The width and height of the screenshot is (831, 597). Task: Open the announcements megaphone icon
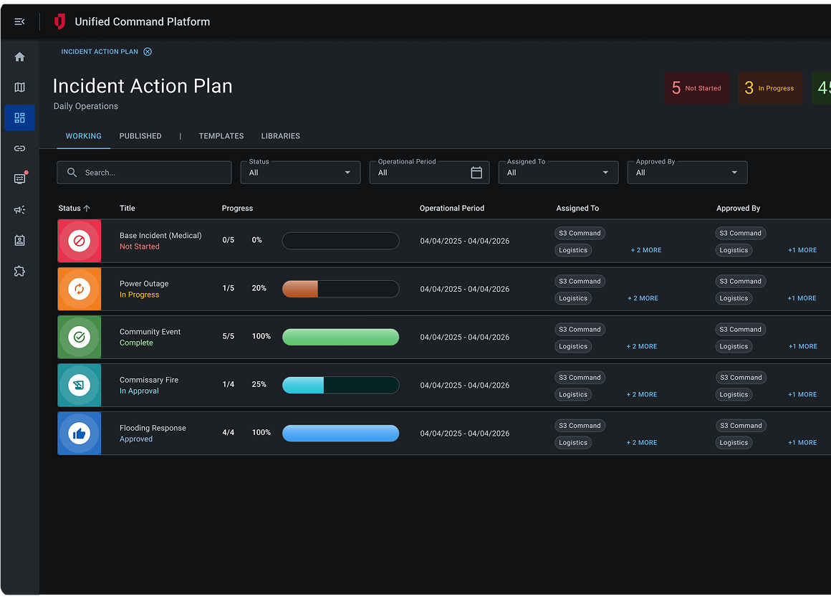19,210
